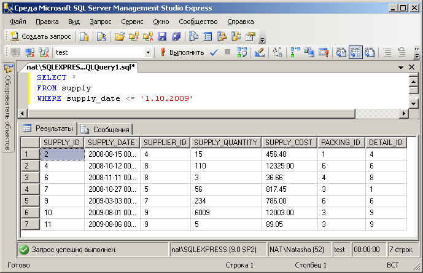Screen dimensions: 423x273
Task: Open the Справка menu
Action: coord(241,22)
